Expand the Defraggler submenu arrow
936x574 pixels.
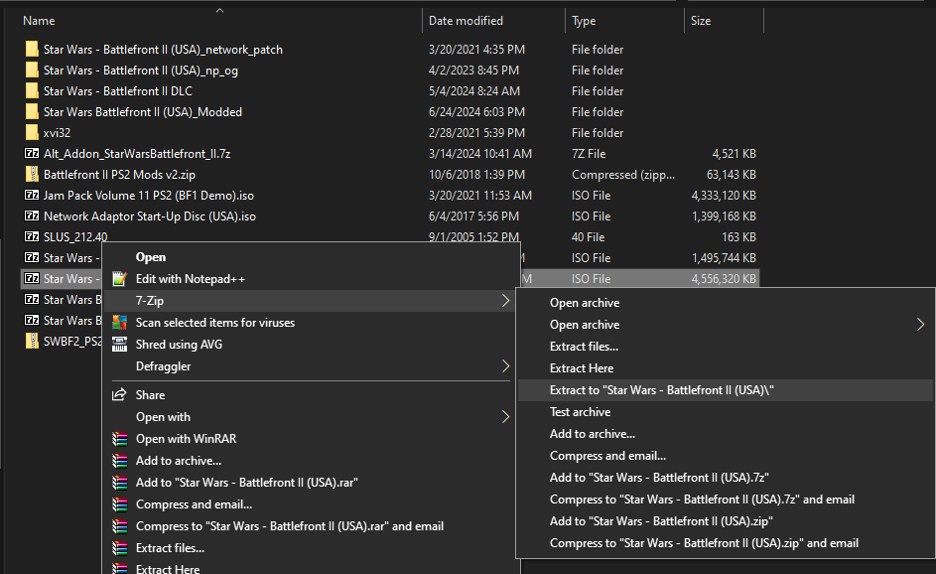(505, 366)
